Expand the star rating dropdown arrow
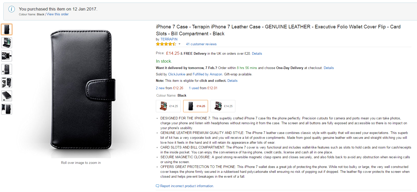 click(179, 44)
